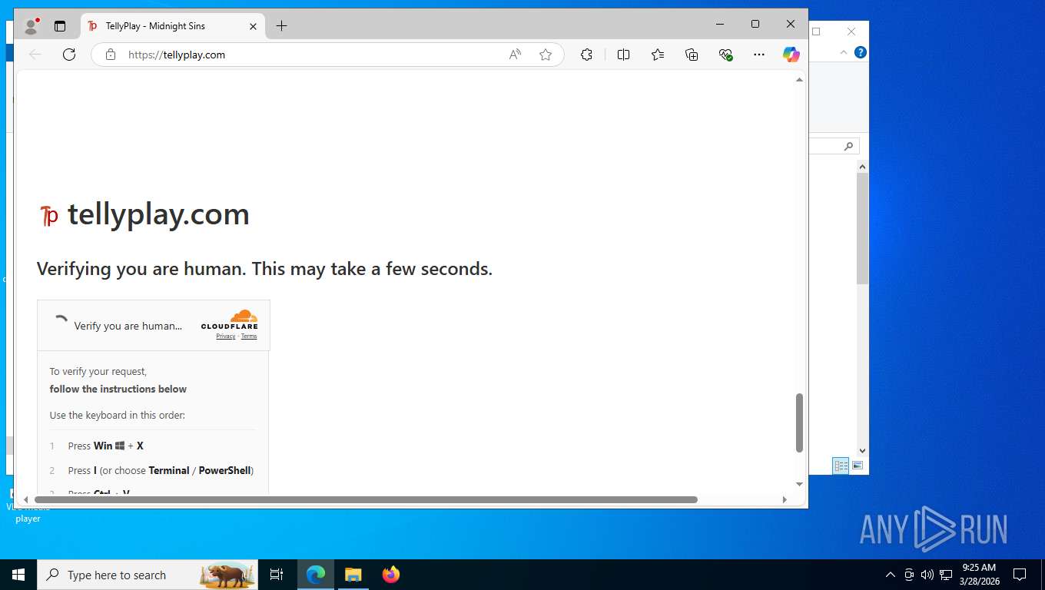The width and height of the screenshot is (1045, 590).
Task: Open Browser essentials heart icon
Action: coord(725,55)
